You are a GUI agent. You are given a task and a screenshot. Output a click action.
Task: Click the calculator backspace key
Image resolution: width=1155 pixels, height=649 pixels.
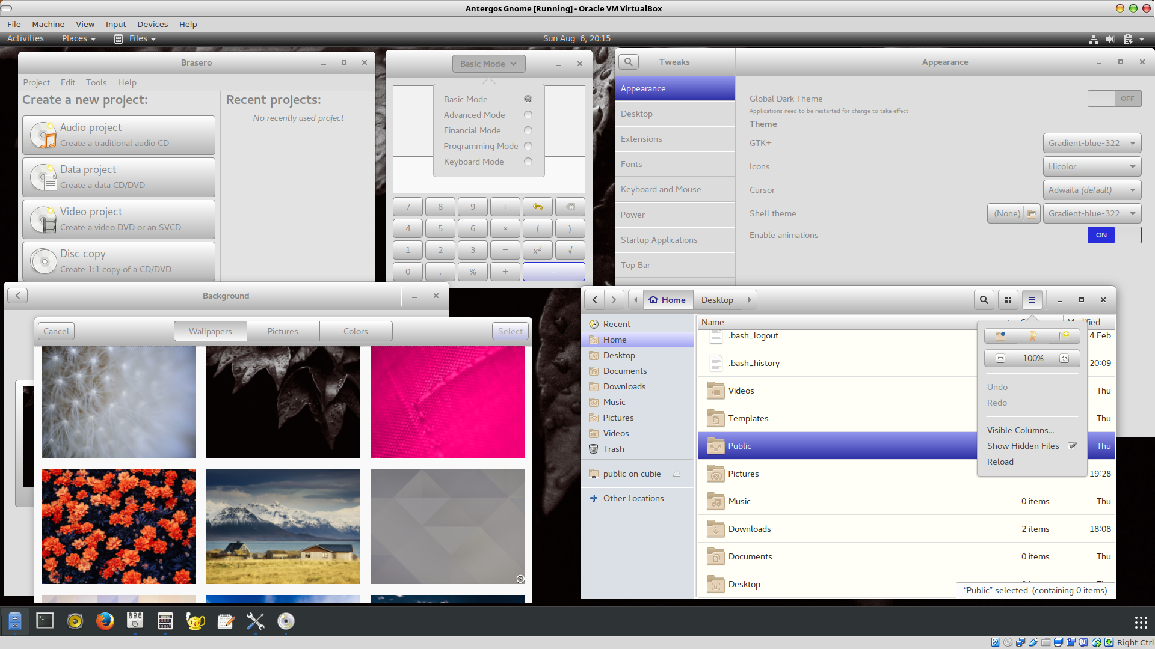tap(570, 207)
